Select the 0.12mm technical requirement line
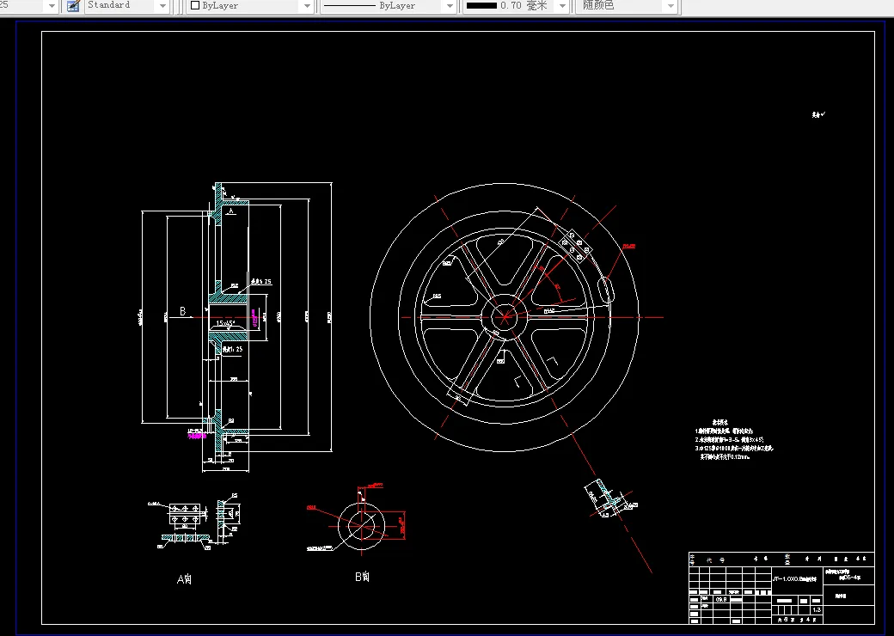 click(725, 456)
